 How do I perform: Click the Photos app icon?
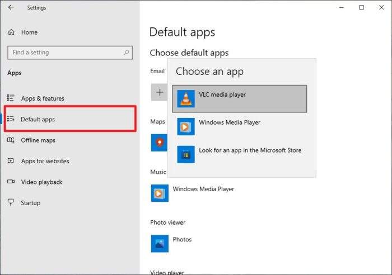pos(160,244)
